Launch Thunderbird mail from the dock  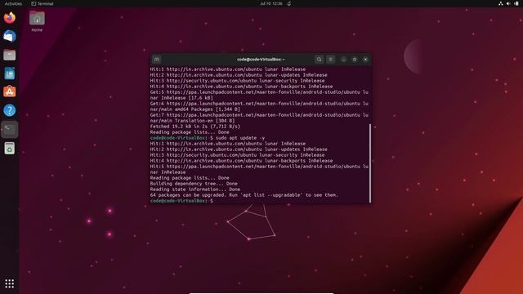(x=9, y=36)
